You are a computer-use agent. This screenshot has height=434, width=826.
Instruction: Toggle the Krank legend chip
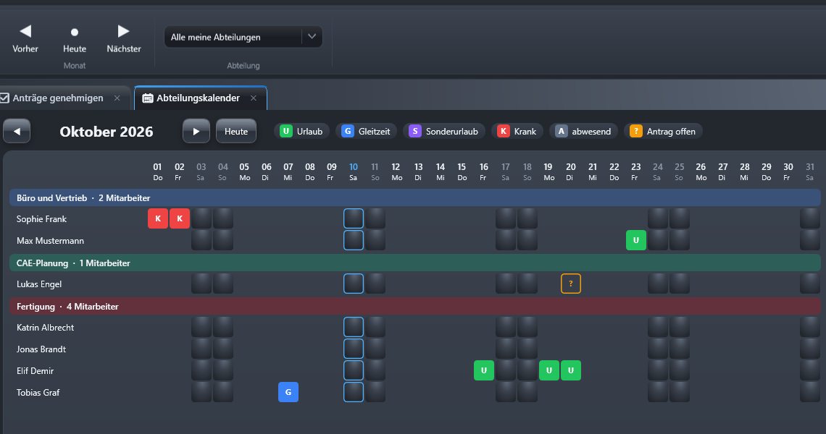tap(517, 132)
